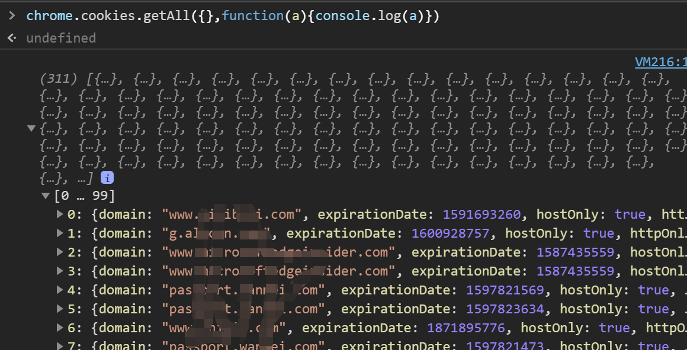Select expirationDate value 1597821473

(x=505, y=346)
